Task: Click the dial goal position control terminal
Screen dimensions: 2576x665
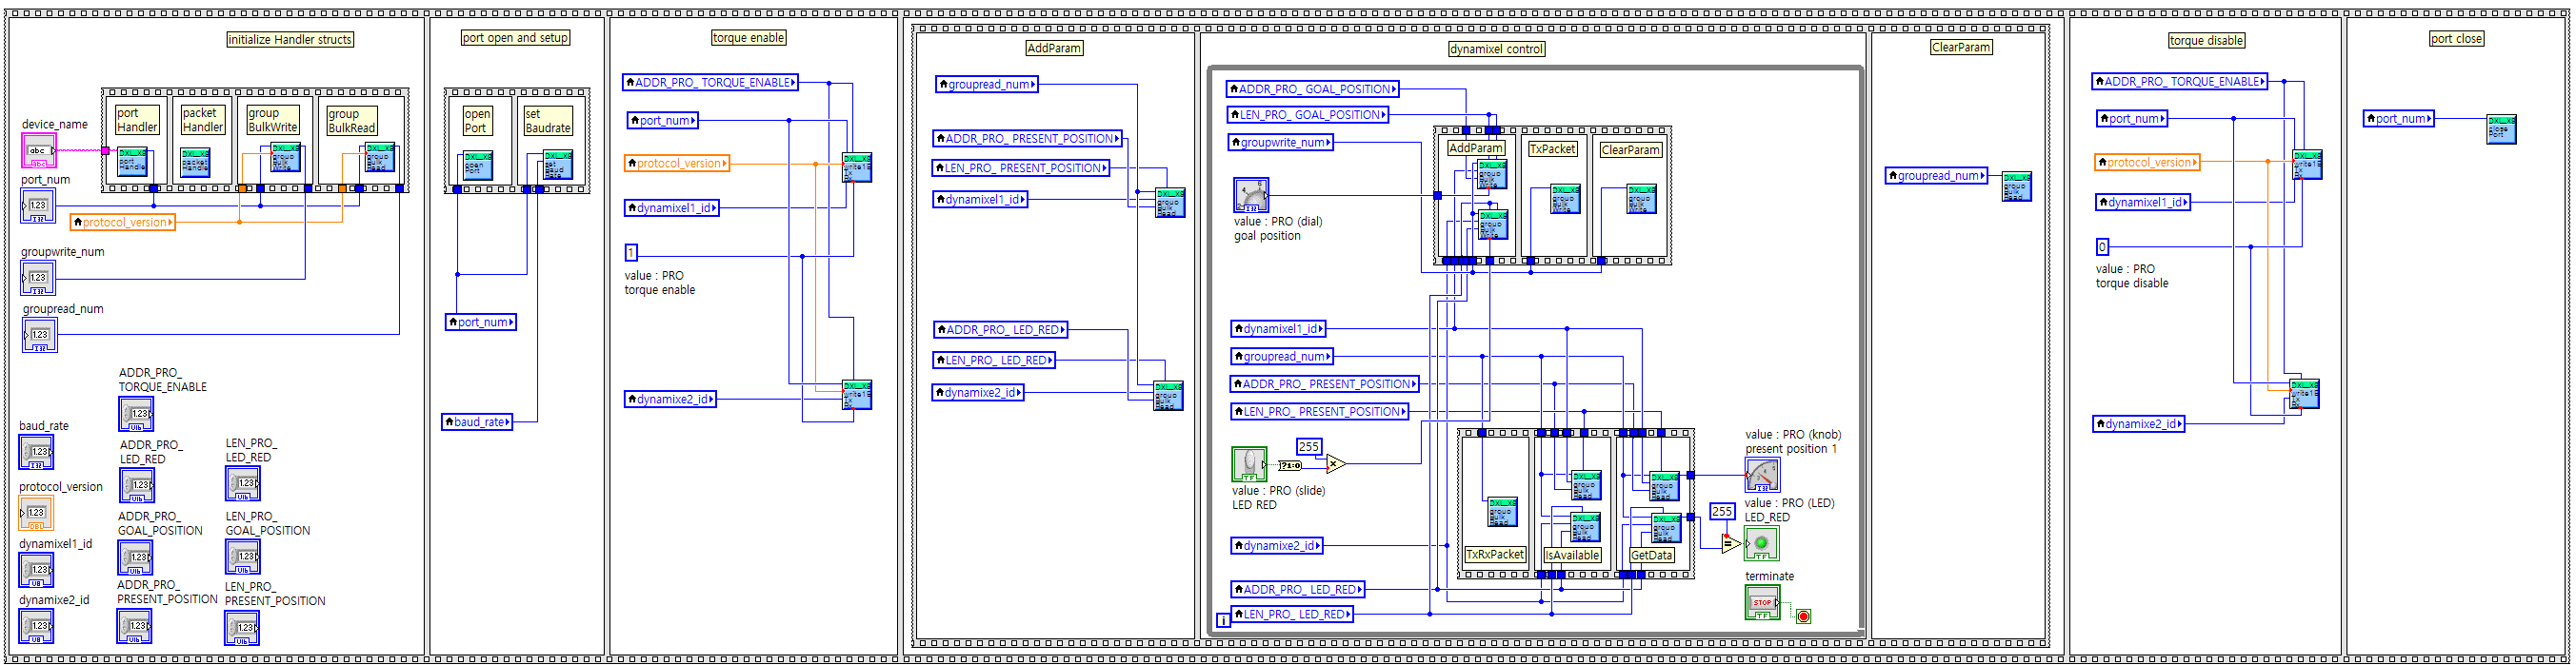Action: [x=1251, y=195]
